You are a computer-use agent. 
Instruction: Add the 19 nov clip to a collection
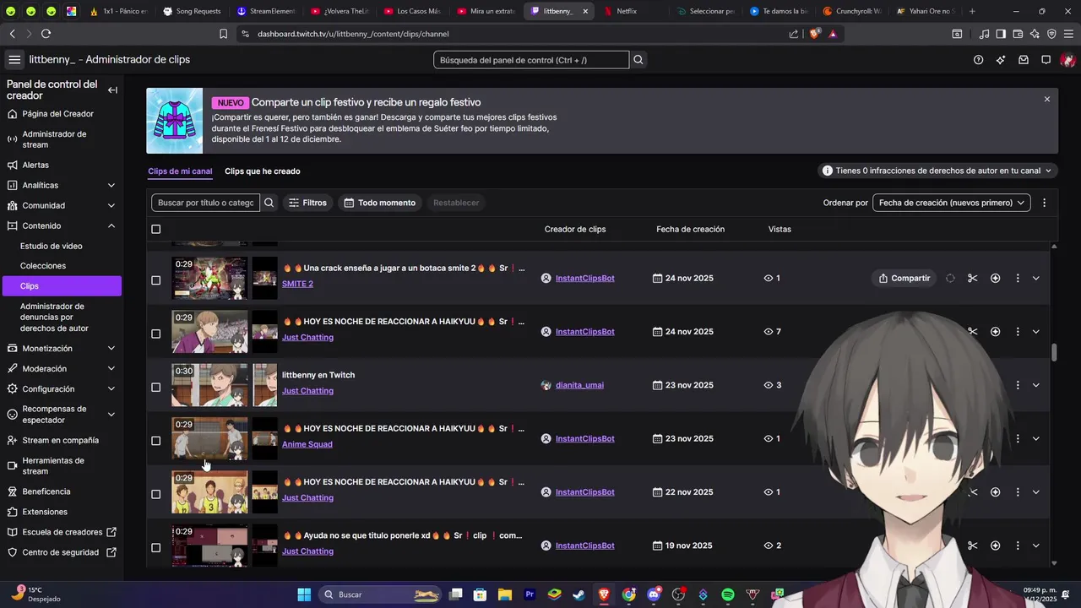[996, 546]
